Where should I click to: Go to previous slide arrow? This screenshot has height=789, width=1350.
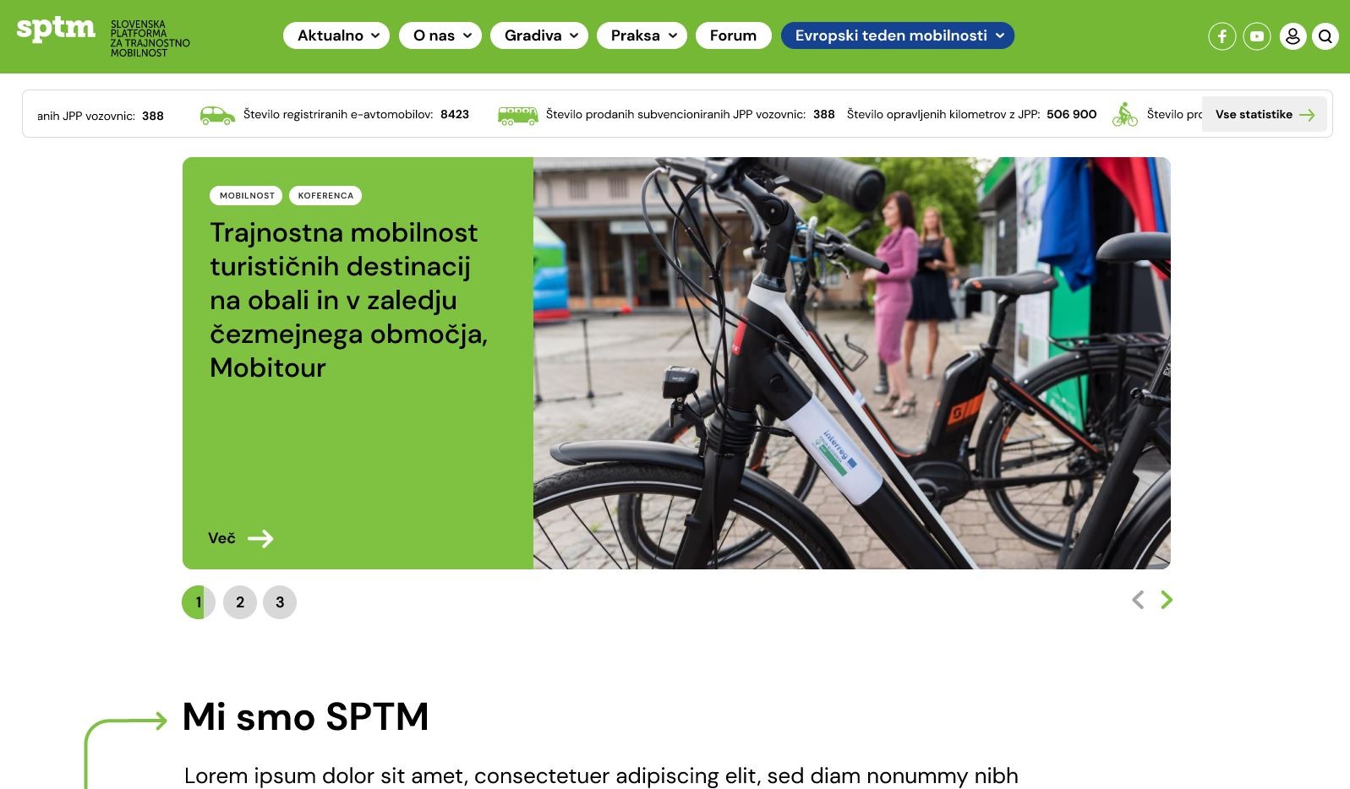coord(1138,600)
